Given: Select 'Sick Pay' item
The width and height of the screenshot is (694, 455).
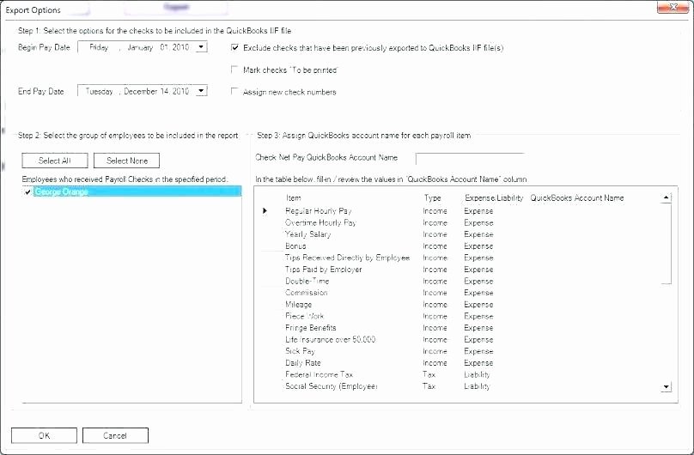Looking at the screenshot, I should (300, 351).
